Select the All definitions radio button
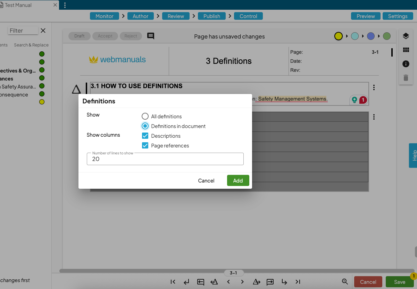This screenshot has height=289, width=417. 145,116
